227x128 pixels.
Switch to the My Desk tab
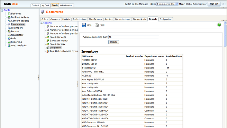pos(45,5)
